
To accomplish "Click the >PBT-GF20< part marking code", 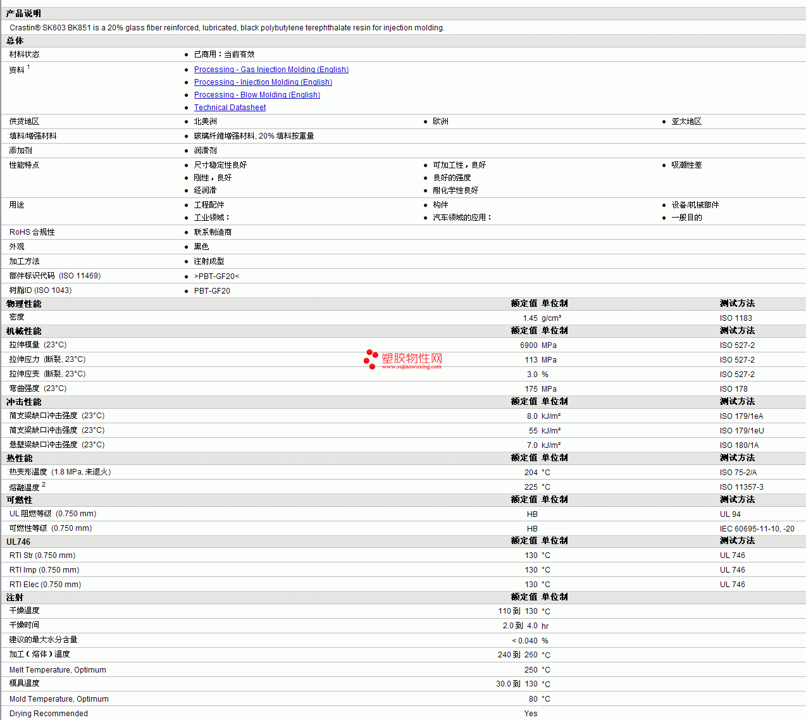I will 216,276.
